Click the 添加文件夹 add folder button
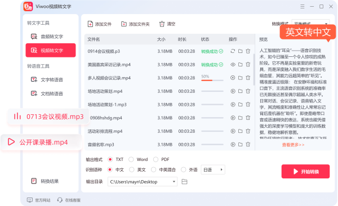The image size is (338, 206). [135, 24]
